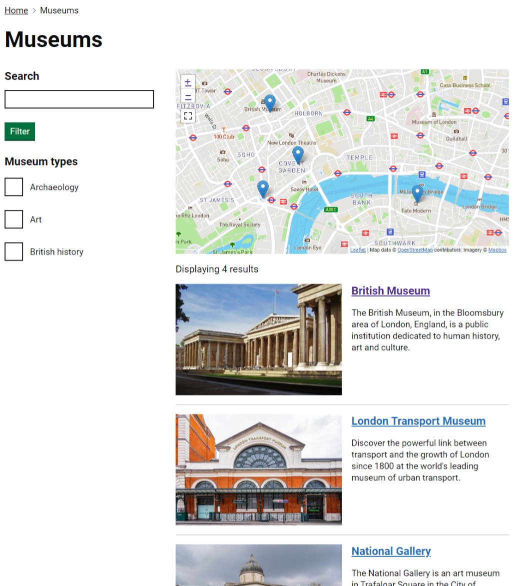This screenshot has height=586, width=519.
Task: Focus the Search input field
Action: click(79, 99)
